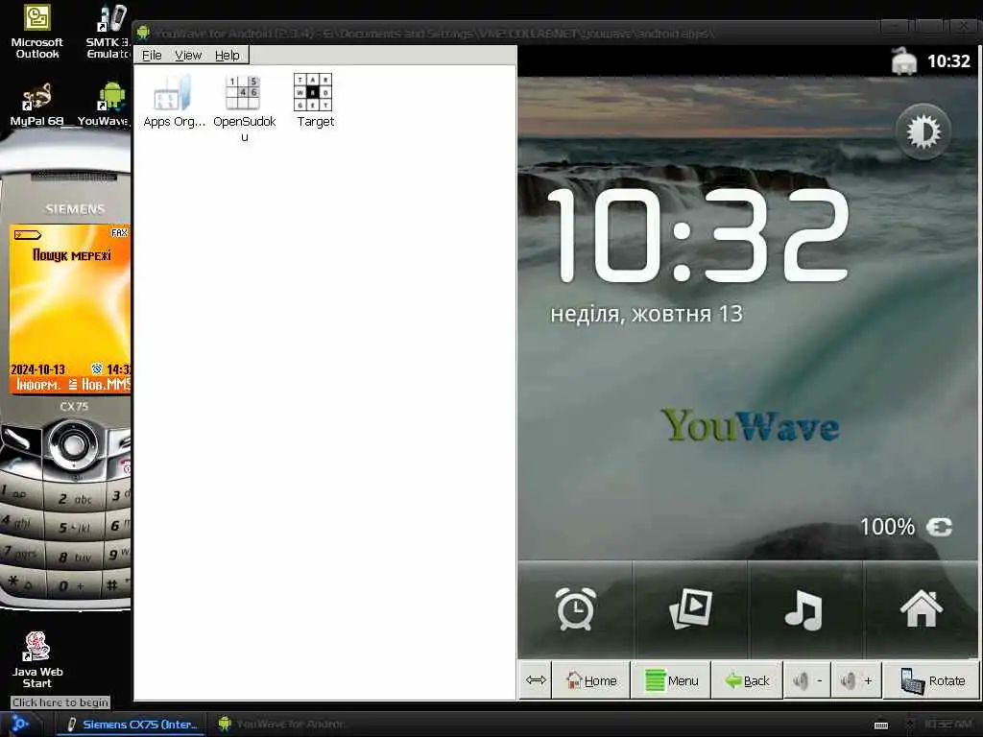Tap the home icon in Android dock

click(x=921, y=607)
